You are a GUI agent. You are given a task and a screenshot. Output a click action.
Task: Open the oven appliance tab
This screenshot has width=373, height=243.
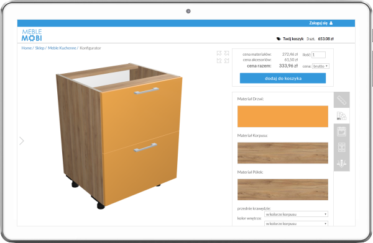tap(341, 131)
